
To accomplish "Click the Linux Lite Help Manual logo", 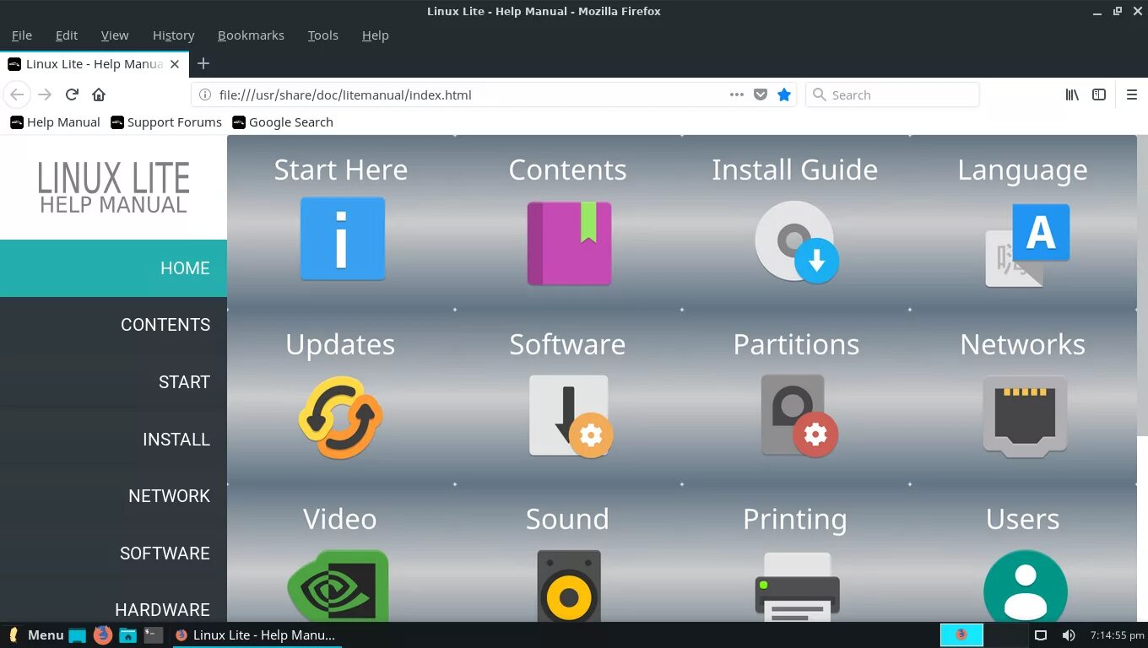I will (x=113, y=187).
